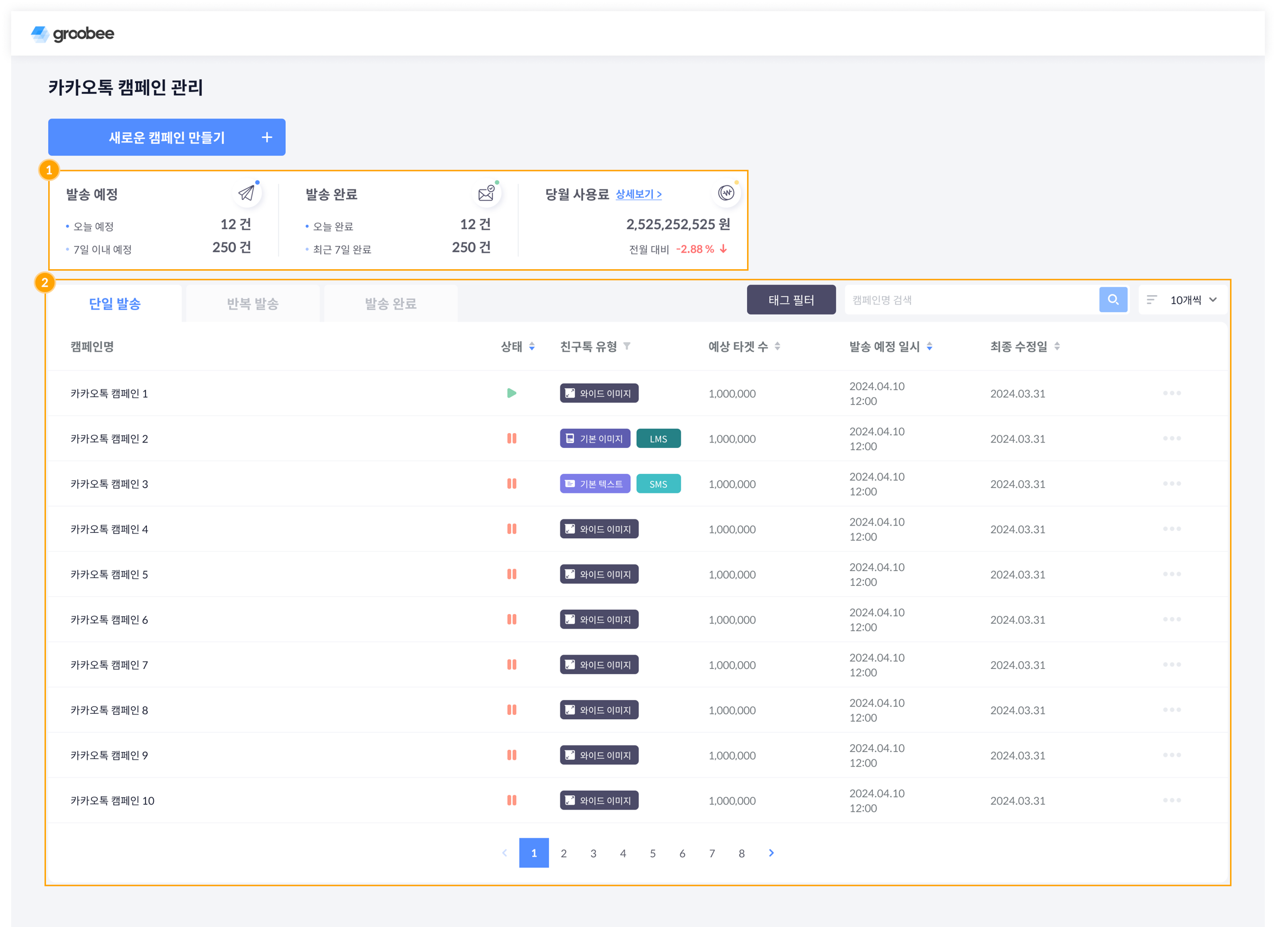Screen dimensions: 1276x927
Task: Click the 태그 필터 button
Action: tap(790, 300)
